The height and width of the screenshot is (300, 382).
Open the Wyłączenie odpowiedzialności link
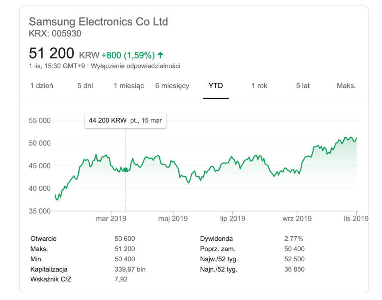point(135,66)
